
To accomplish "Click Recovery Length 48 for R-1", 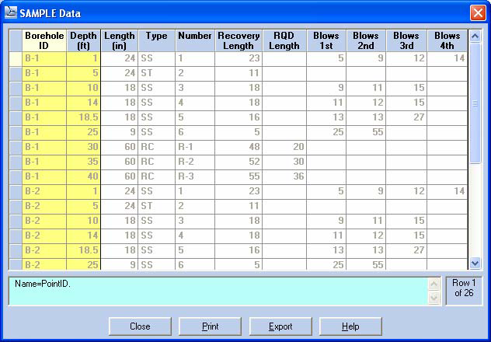I will pos(239,147).
